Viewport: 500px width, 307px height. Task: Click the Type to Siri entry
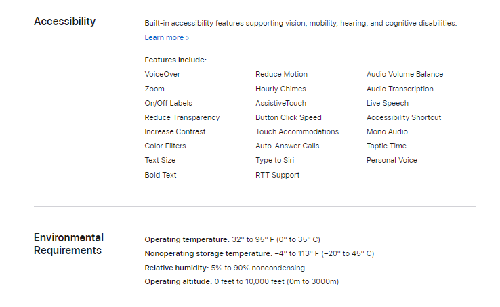point(274,160)
